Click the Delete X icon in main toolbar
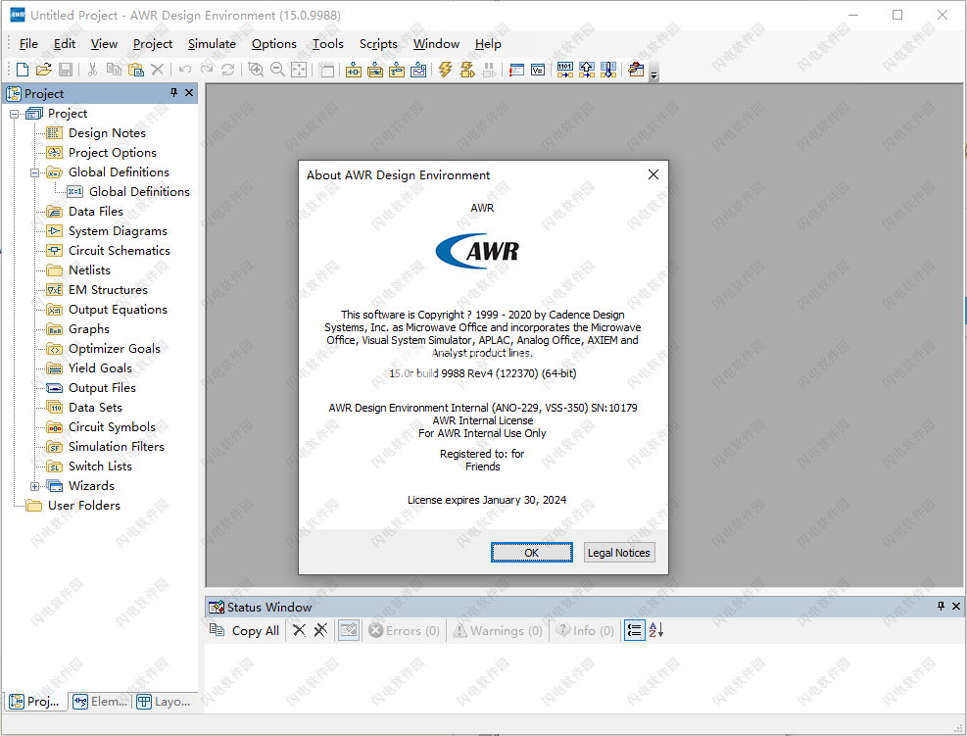 (x=158, y=70)
